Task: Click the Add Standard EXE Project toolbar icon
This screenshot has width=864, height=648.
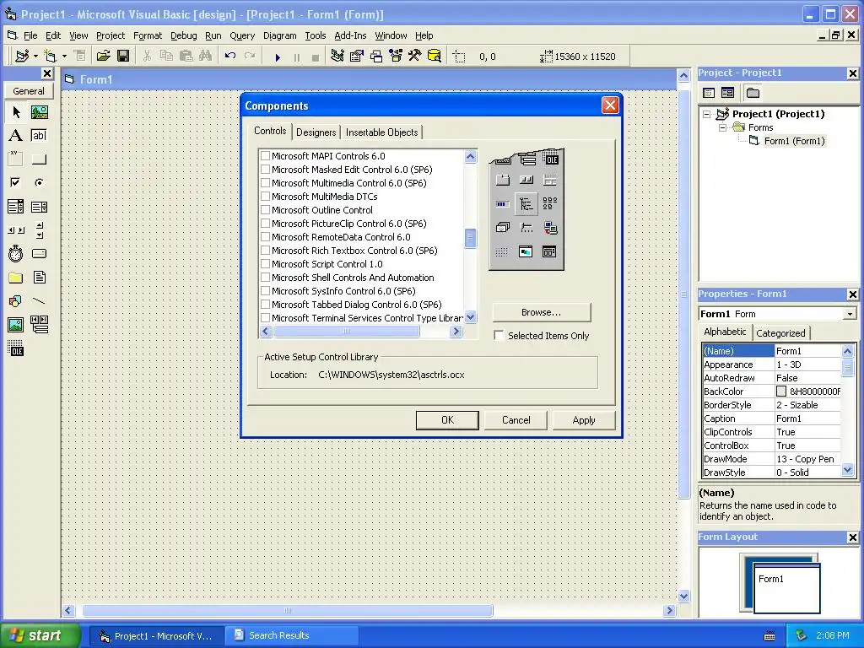Action: 22,57
